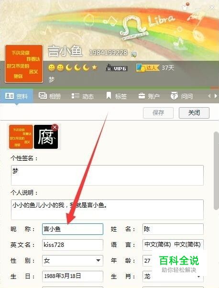Click the QQ number 1984199228
The height and width of the screenshot is (288, 219).
coord(108,53)
